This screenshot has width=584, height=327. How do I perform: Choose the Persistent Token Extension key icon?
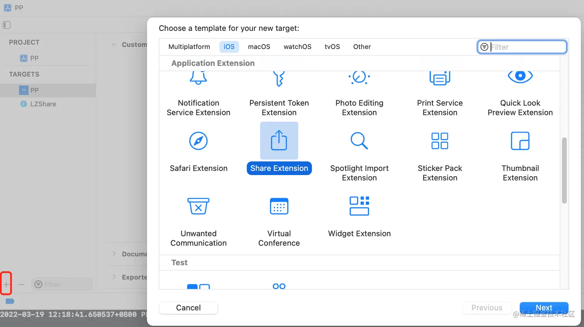279,79
